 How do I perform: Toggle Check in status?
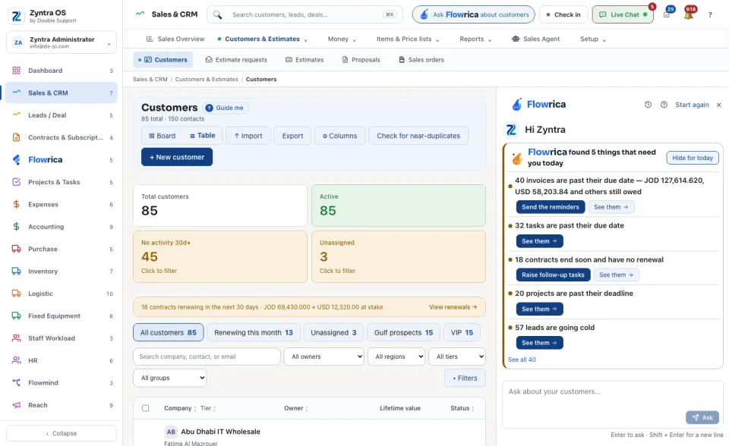click(x=563, y=14)
